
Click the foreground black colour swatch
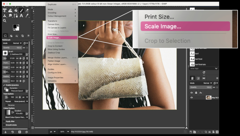click(x=15, y=27)
